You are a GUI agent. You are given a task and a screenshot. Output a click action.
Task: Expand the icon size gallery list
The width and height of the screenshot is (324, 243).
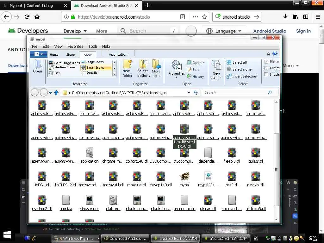114,74
